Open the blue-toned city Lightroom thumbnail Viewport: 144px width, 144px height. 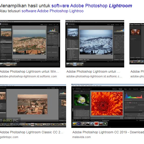(x=95, y=44)
